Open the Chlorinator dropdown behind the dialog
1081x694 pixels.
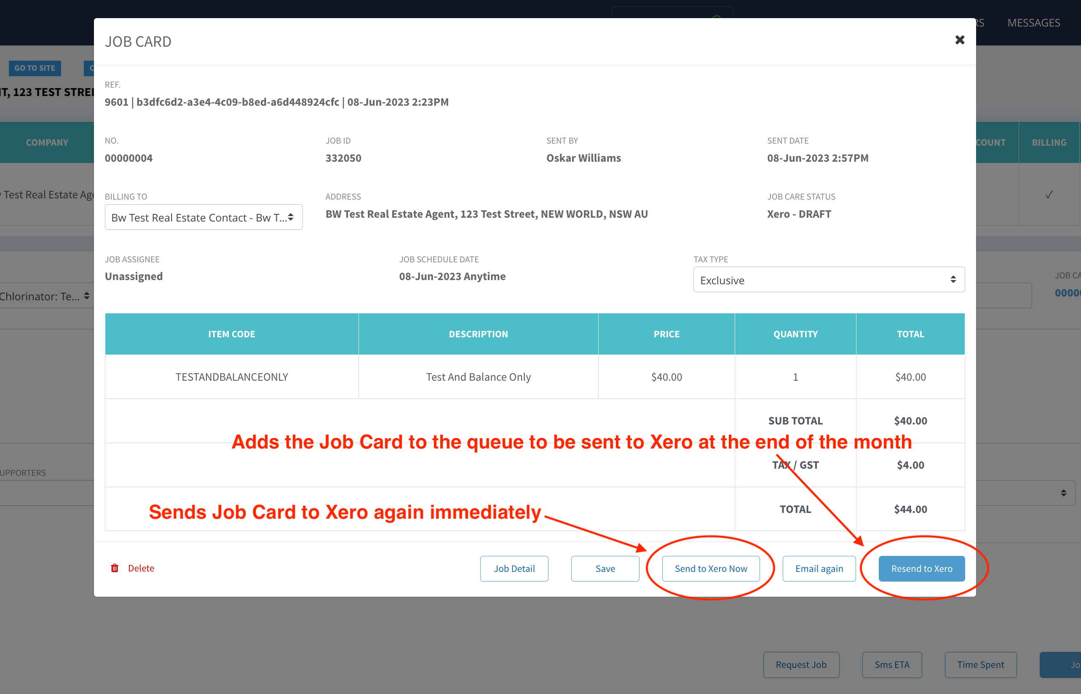point(45,296)
